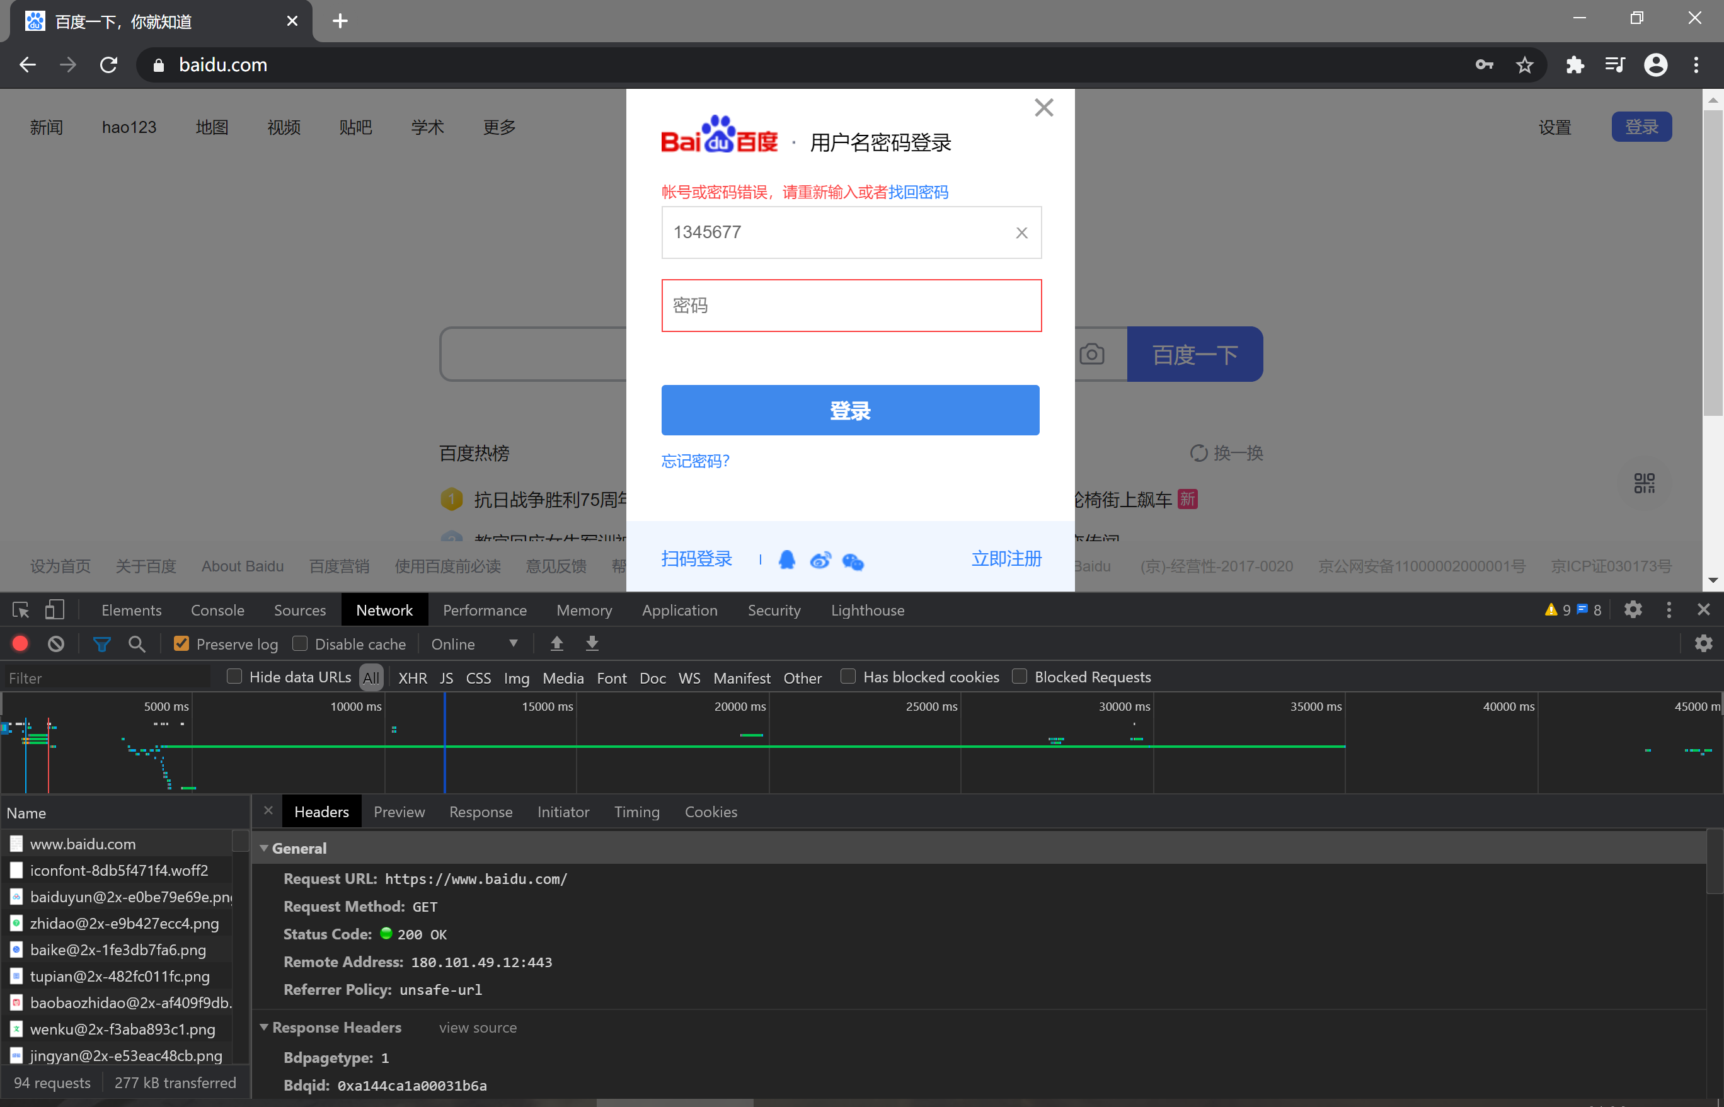The height and width of the screenshot is (1107, 1724).
Task: Reload the Baidu page
Action: tap(108, 65)
